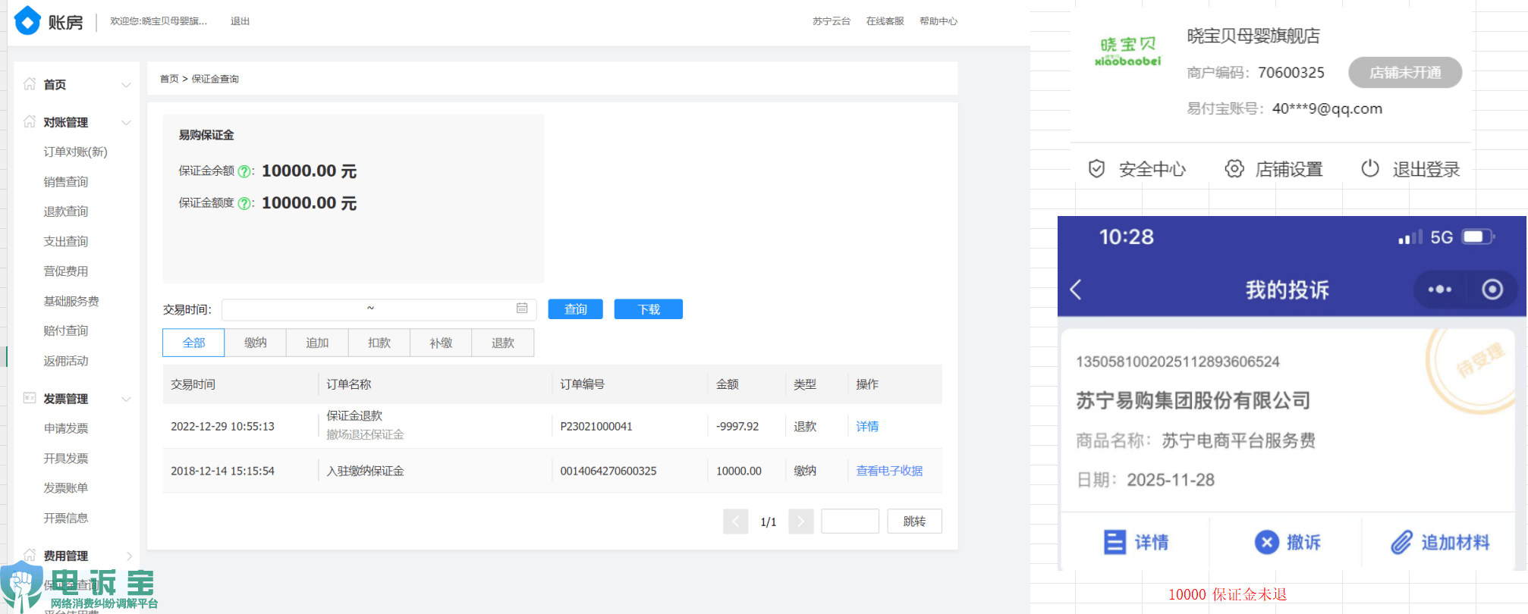Image resolution: width=1528 pixels, height=614 pixels.
Task: Open 退款查询 in the sidebar
Action: (66, 211)
